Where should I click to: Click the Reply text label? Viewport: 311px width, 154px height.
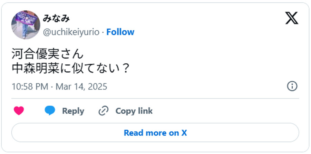point(73,111)
